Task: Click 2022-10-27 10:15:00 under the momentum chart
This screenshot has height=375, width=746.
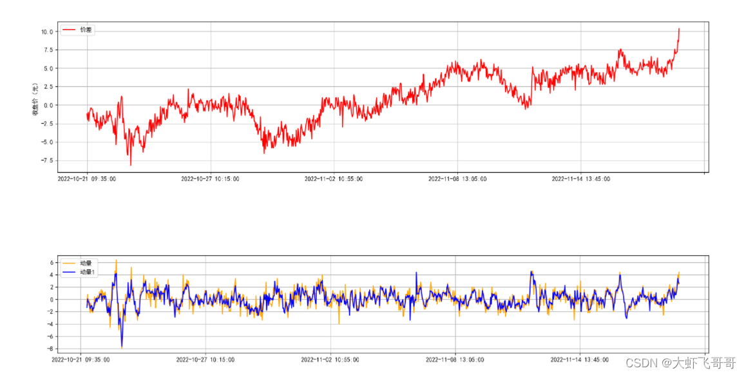Action: [x=206, y=360]
